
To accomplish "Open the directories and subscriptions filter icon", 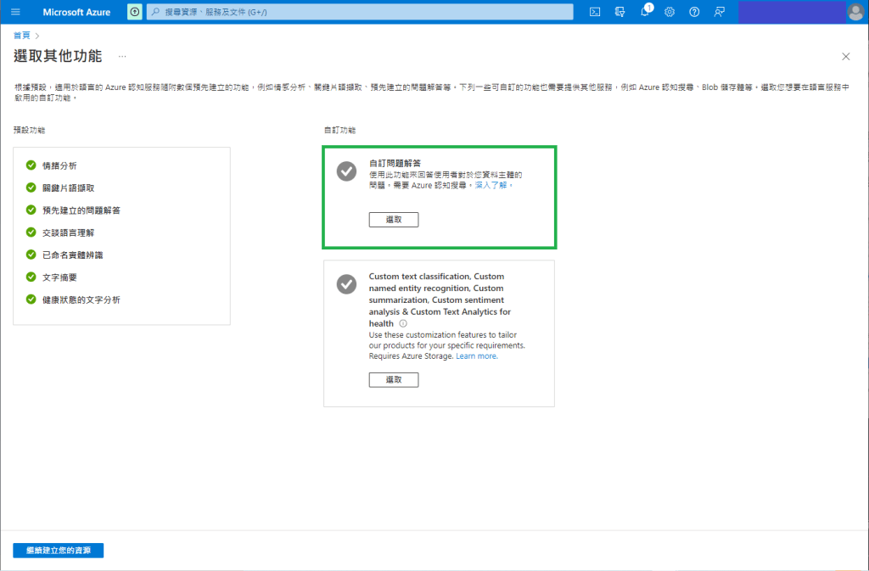I will pyautogui.click(x=620, y=12).
